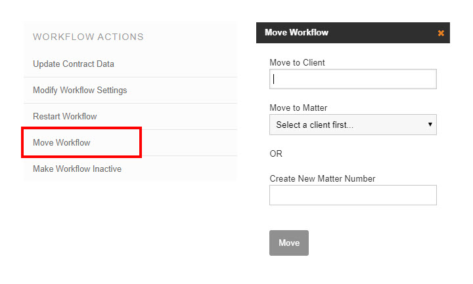Click the red outline around Move Workflow

[81, 129]
